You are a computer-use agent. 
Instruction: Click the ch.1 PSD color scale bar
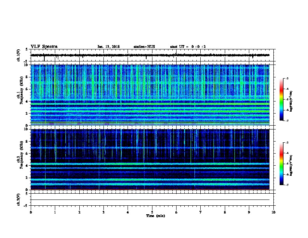[x=281, y=100]
